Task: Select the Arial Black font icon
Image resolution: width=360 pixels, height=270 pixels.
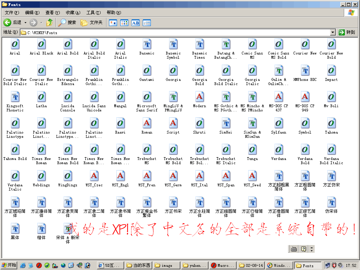Action: click(41, 44)
